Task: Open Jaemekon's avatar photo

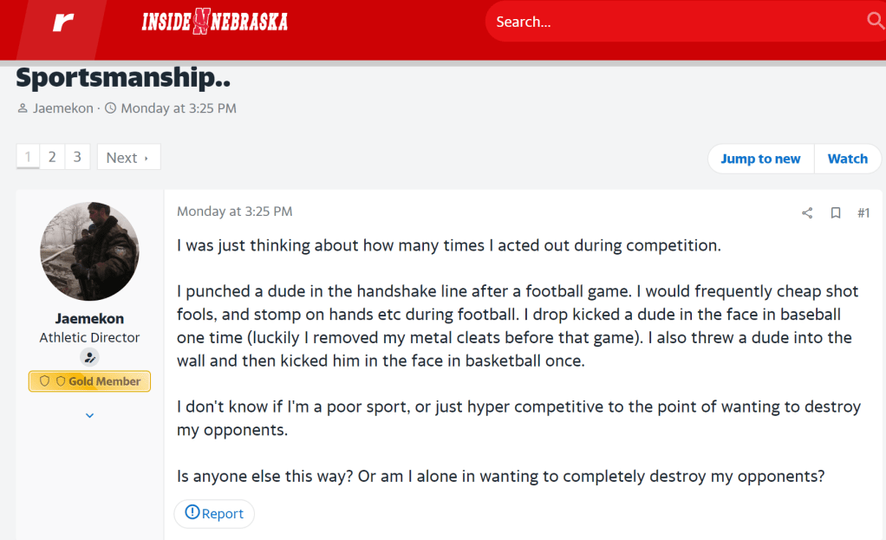Action: tap(89, 251)
